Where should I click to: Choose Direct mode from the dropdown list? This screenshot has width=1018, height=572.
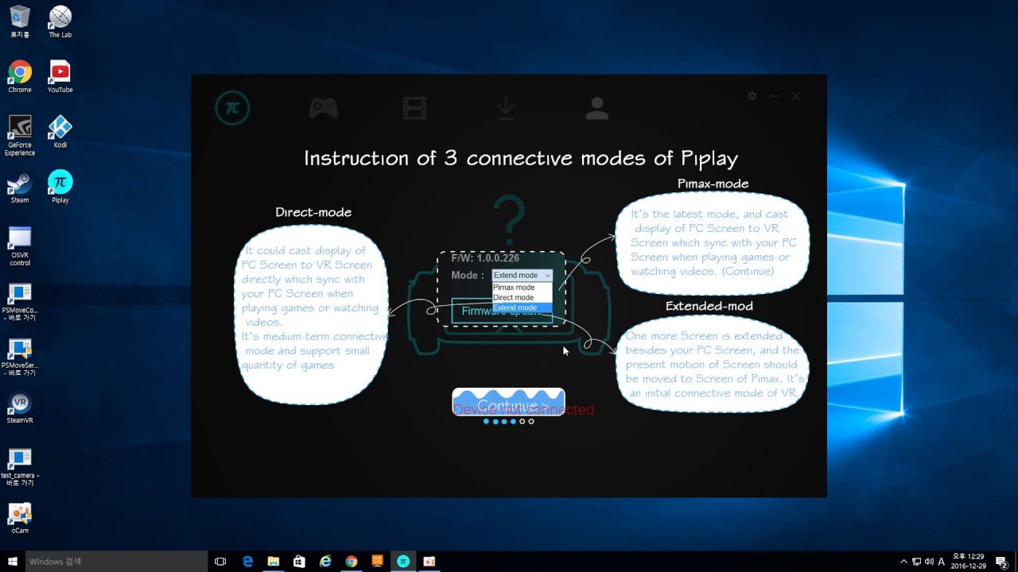(x=522, y=297)
